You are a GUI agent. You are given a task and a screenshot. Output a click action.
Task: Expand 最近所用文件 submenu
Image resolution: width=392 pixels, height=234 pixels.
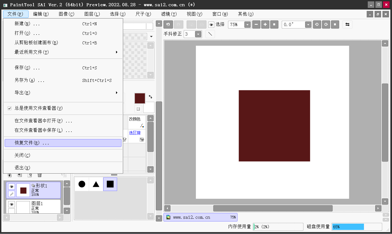pos(63,52)
